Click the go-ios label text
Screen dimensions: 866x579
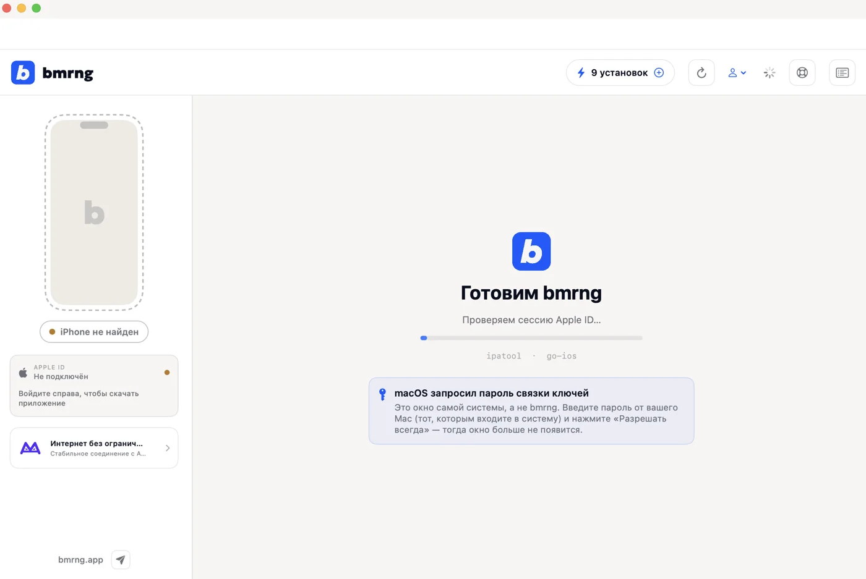[562, 356]
